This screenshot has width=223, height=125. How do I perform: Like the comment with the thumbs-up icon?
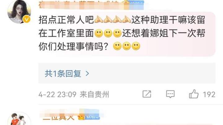pos(194,94)
